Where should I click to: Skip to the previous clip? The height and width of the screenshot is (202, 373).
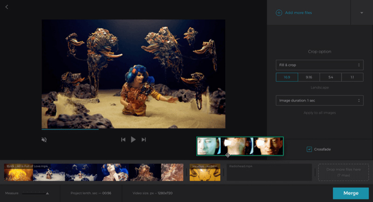123,139
